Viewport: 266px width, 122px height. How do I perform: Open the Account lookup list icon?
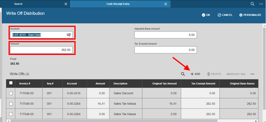pos(69,35)
